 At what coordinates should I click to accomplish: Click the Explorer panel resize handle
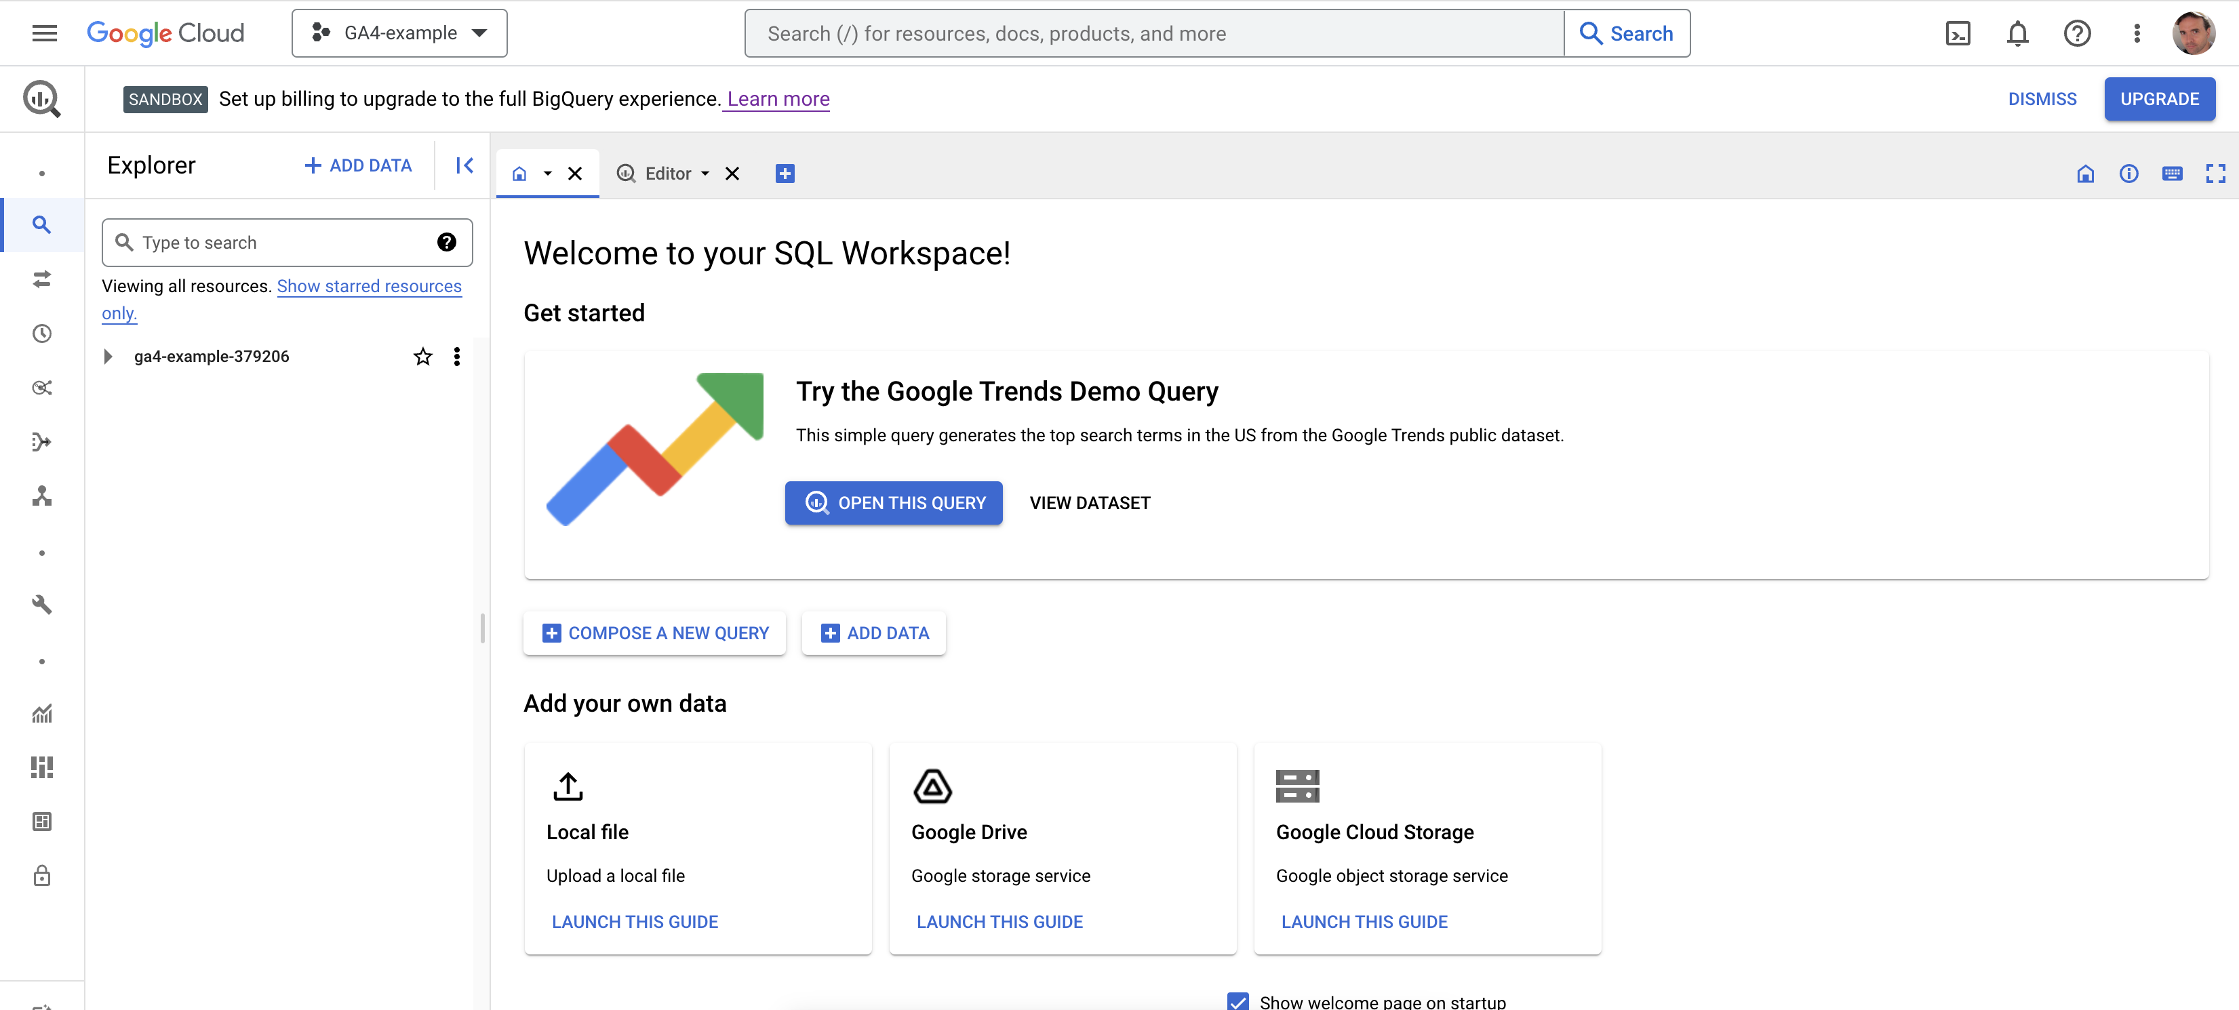click(482, 628)
